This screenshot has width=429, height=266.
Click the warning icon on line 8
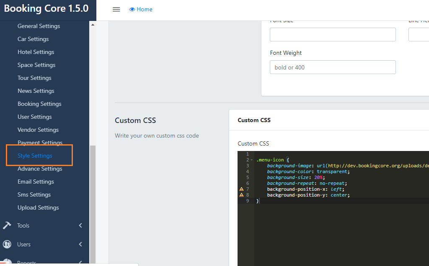coord(241,195)
